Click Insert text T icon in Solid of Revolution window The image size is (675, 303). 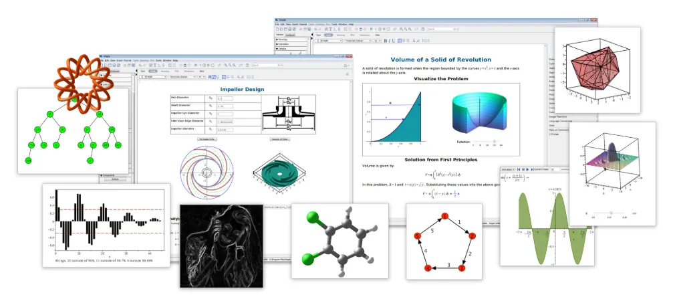point(331,29)
